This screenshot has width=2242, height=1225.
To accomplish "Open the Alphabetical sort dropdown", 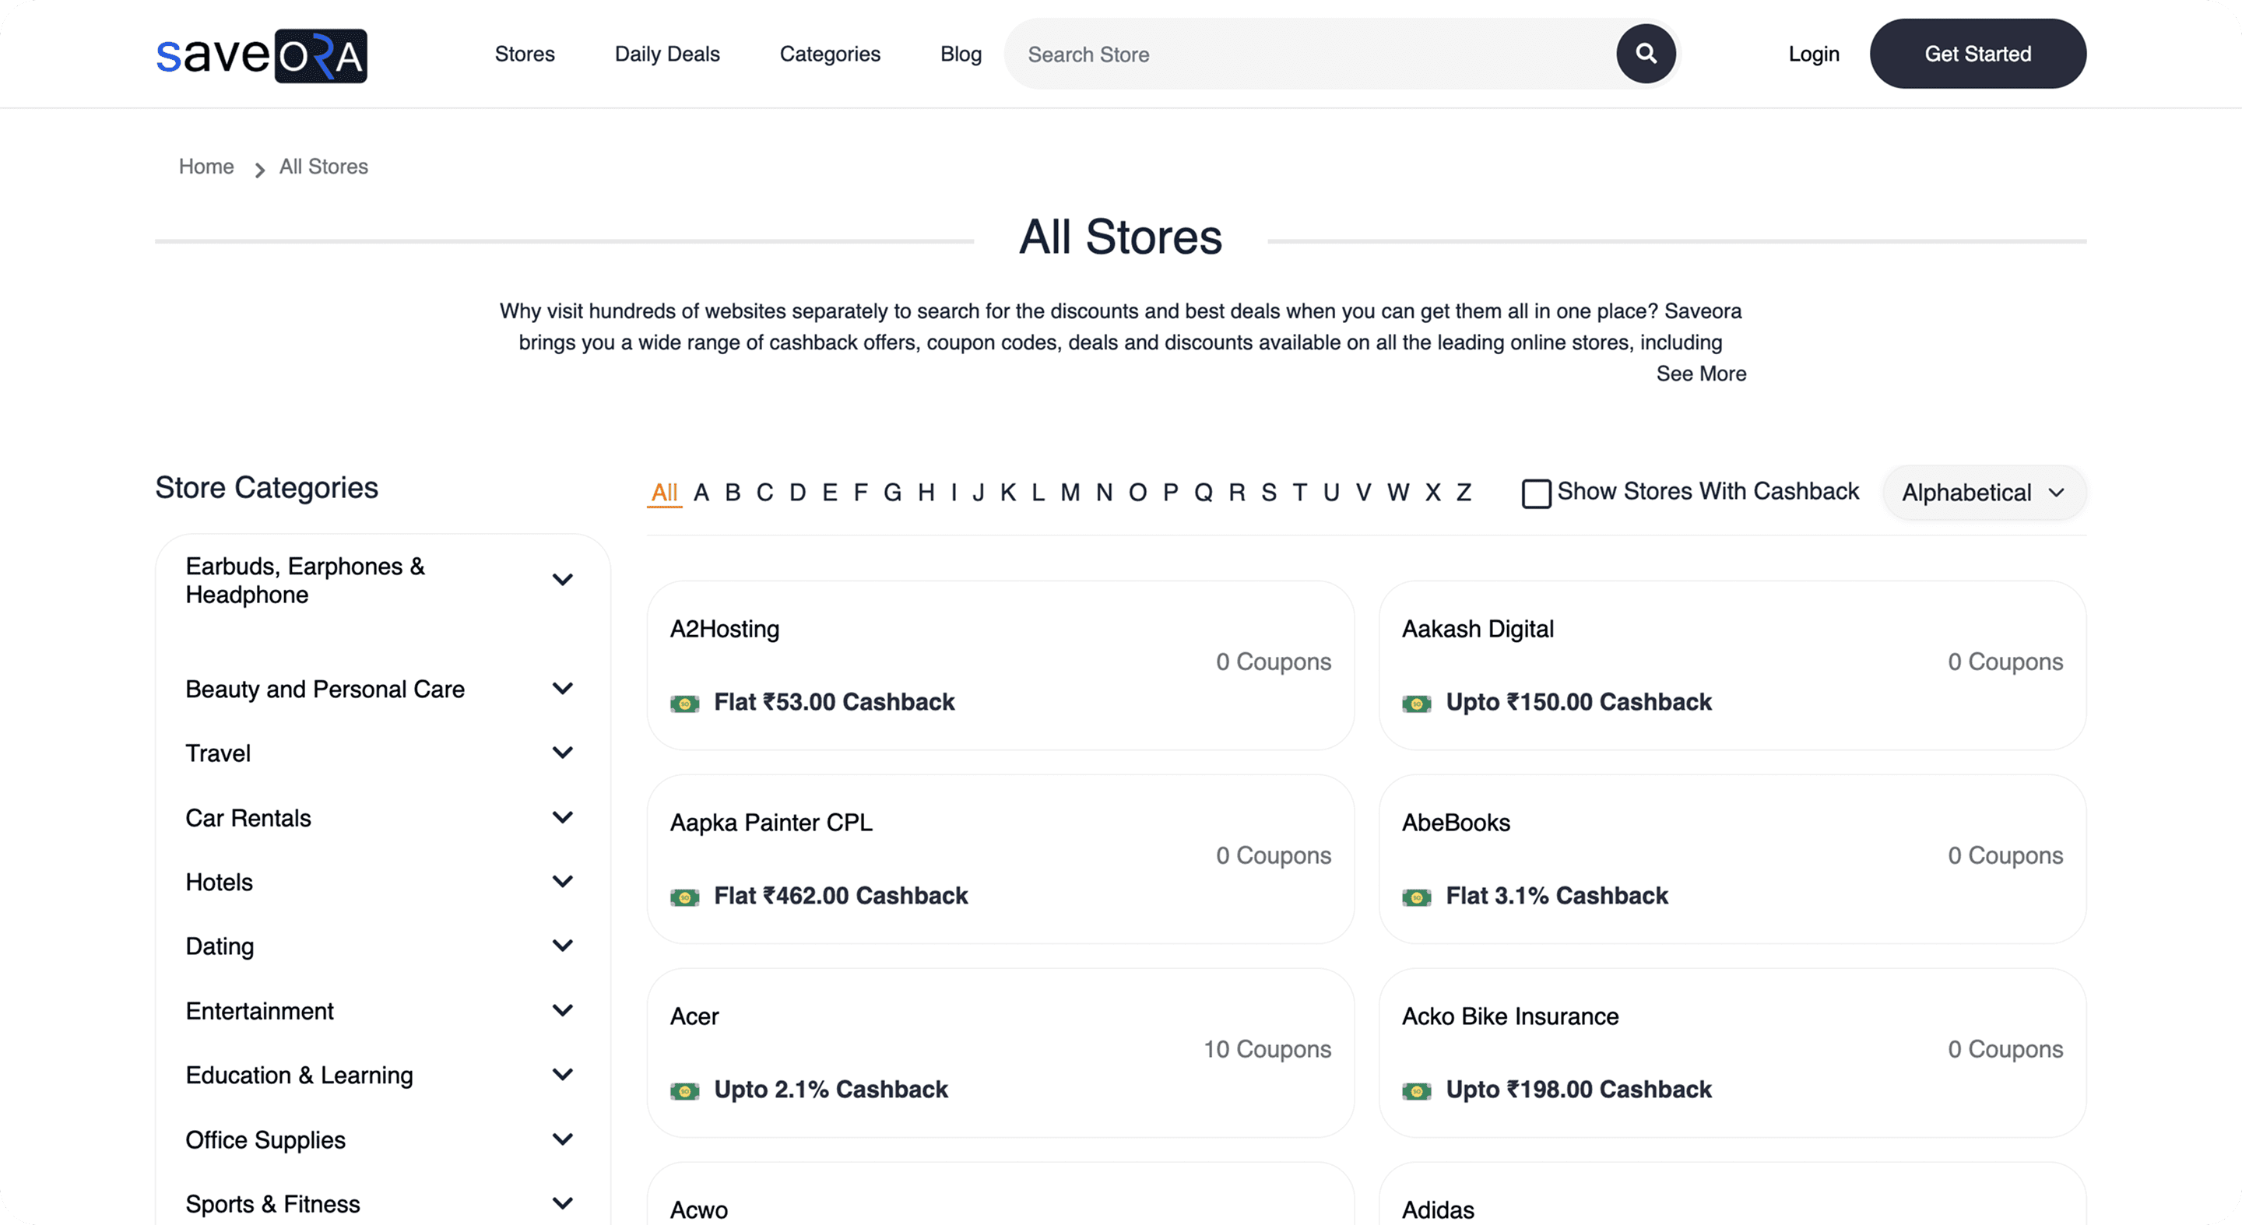I will pyautogui.click(x=1983, y=493).
